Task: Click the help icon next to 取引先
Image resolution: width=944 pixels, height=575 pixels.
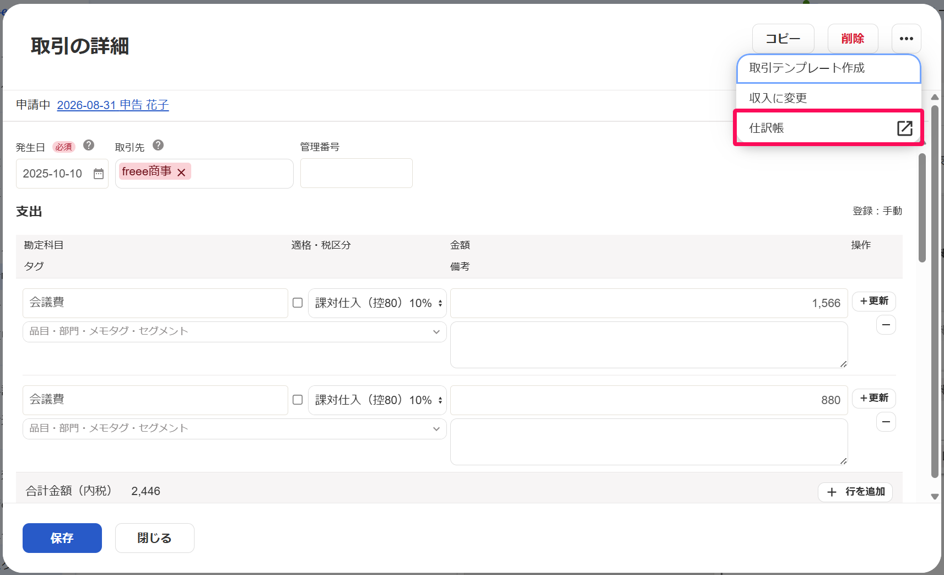Action: coord(158,145)
